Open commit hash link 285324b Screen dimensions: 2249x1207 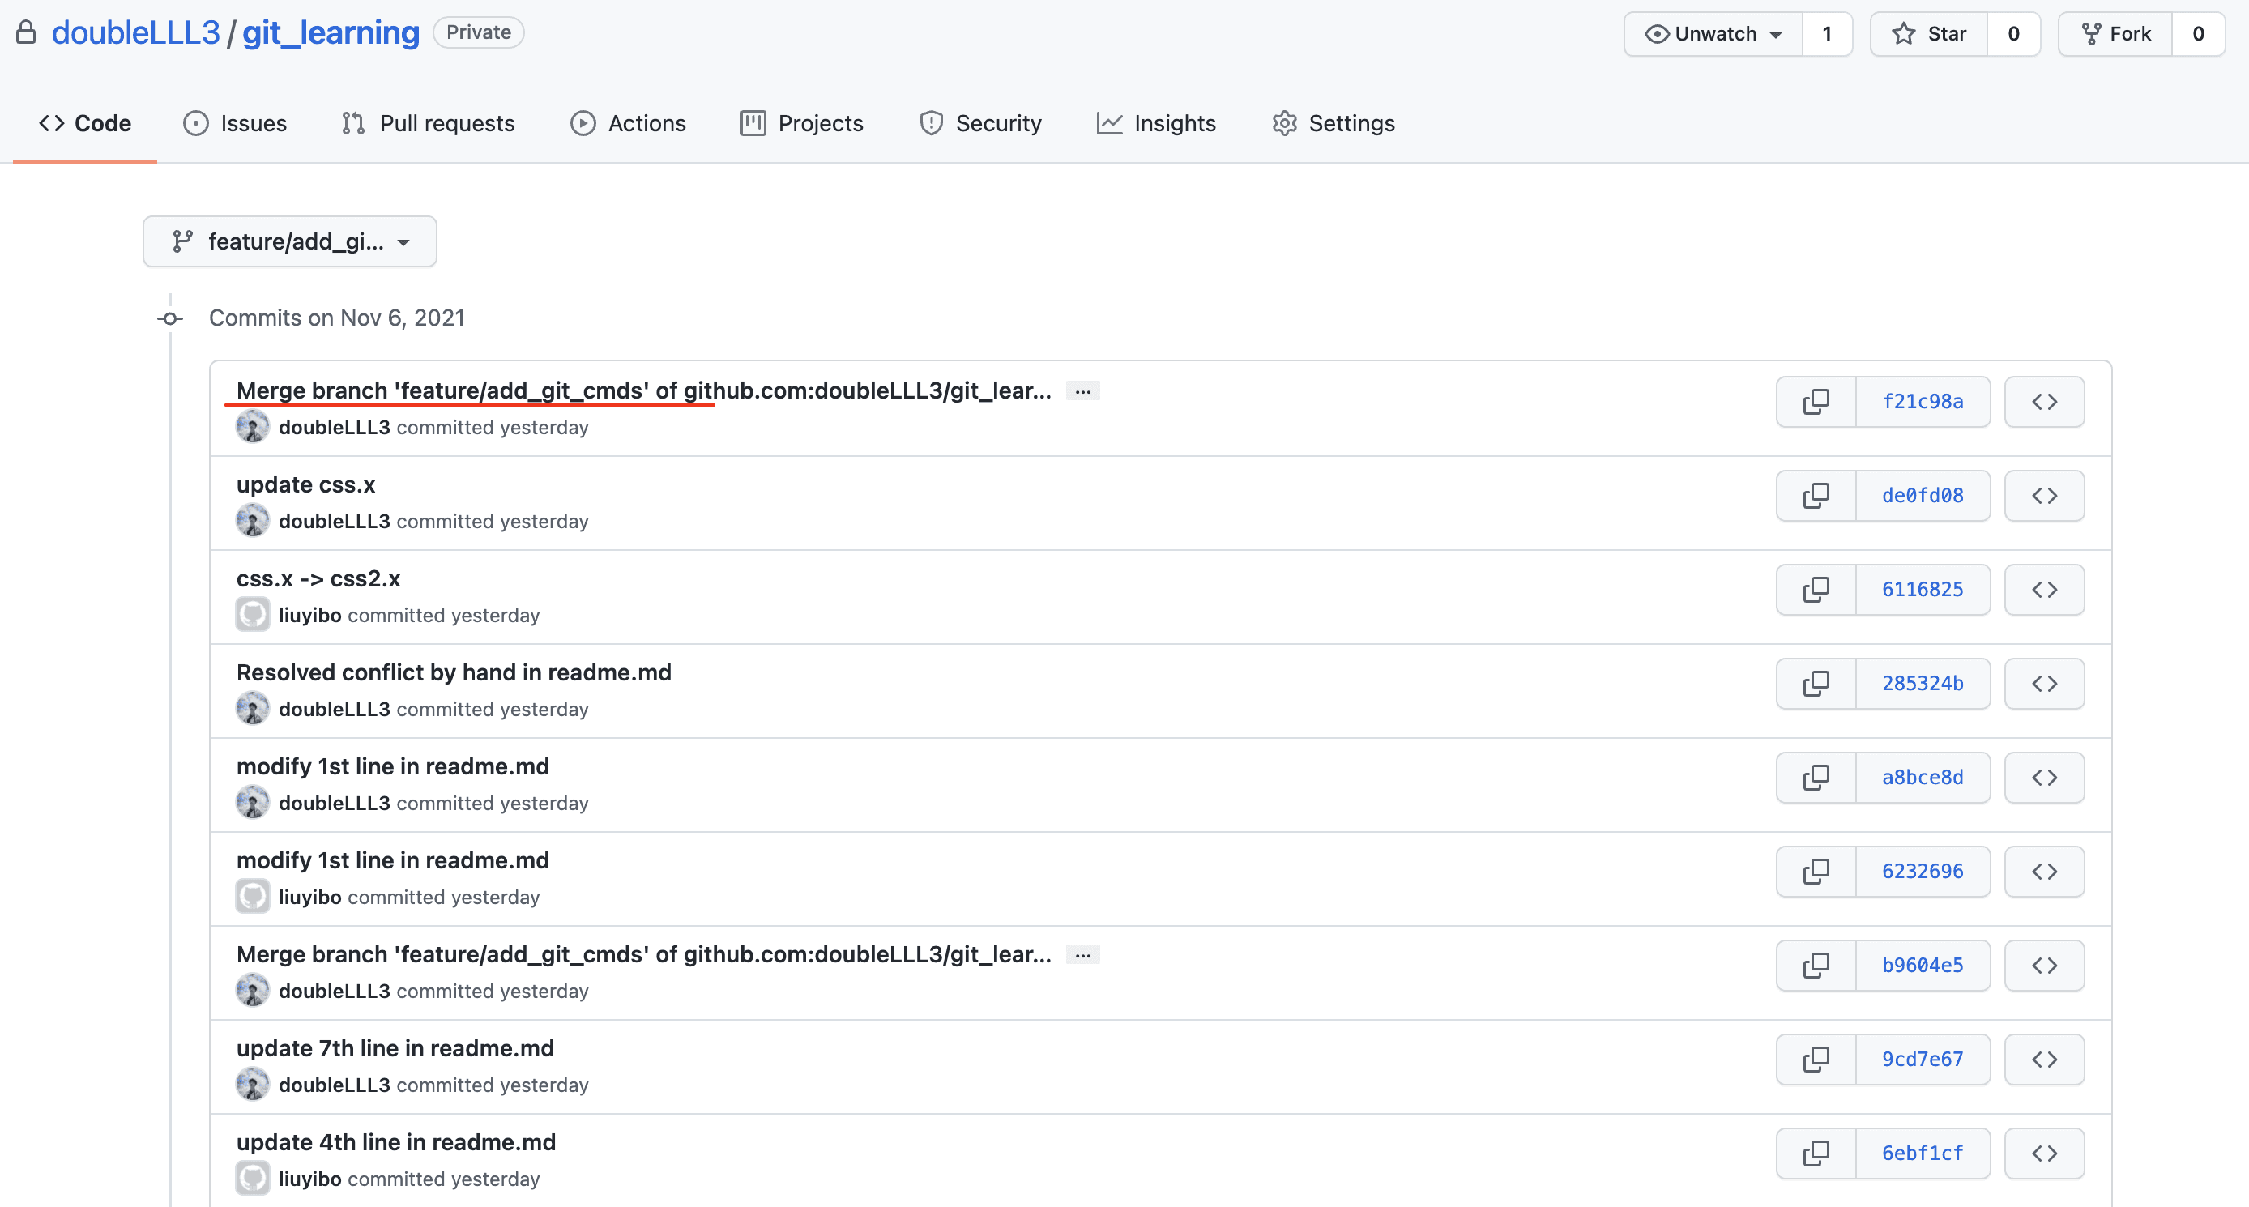(x=1923, y=684)
